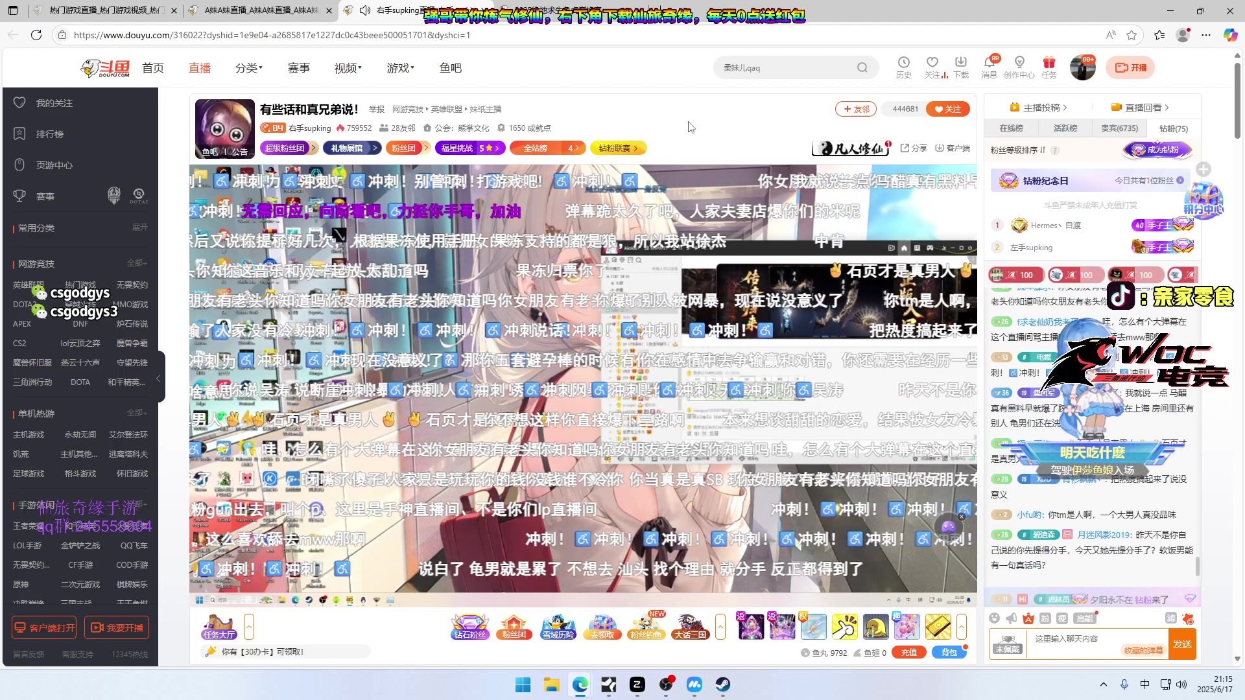Open the 任务 gift box icon
This screenshot has width=1245, height=700.
[x=1049, y=67]
